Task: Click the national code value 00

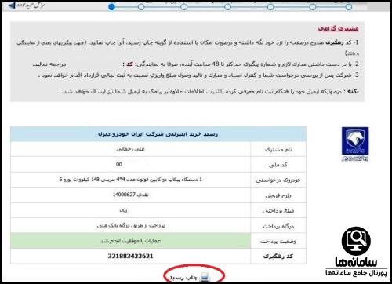Action: click(x=119, y=164)
